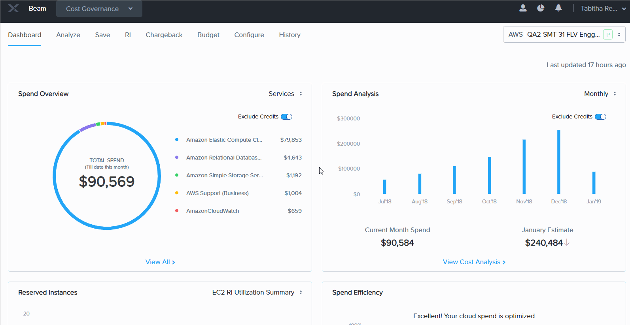Open the EC2 RI Utilization Summary dropdown
This screenshot has width=630, height=325.
(257, 292)
